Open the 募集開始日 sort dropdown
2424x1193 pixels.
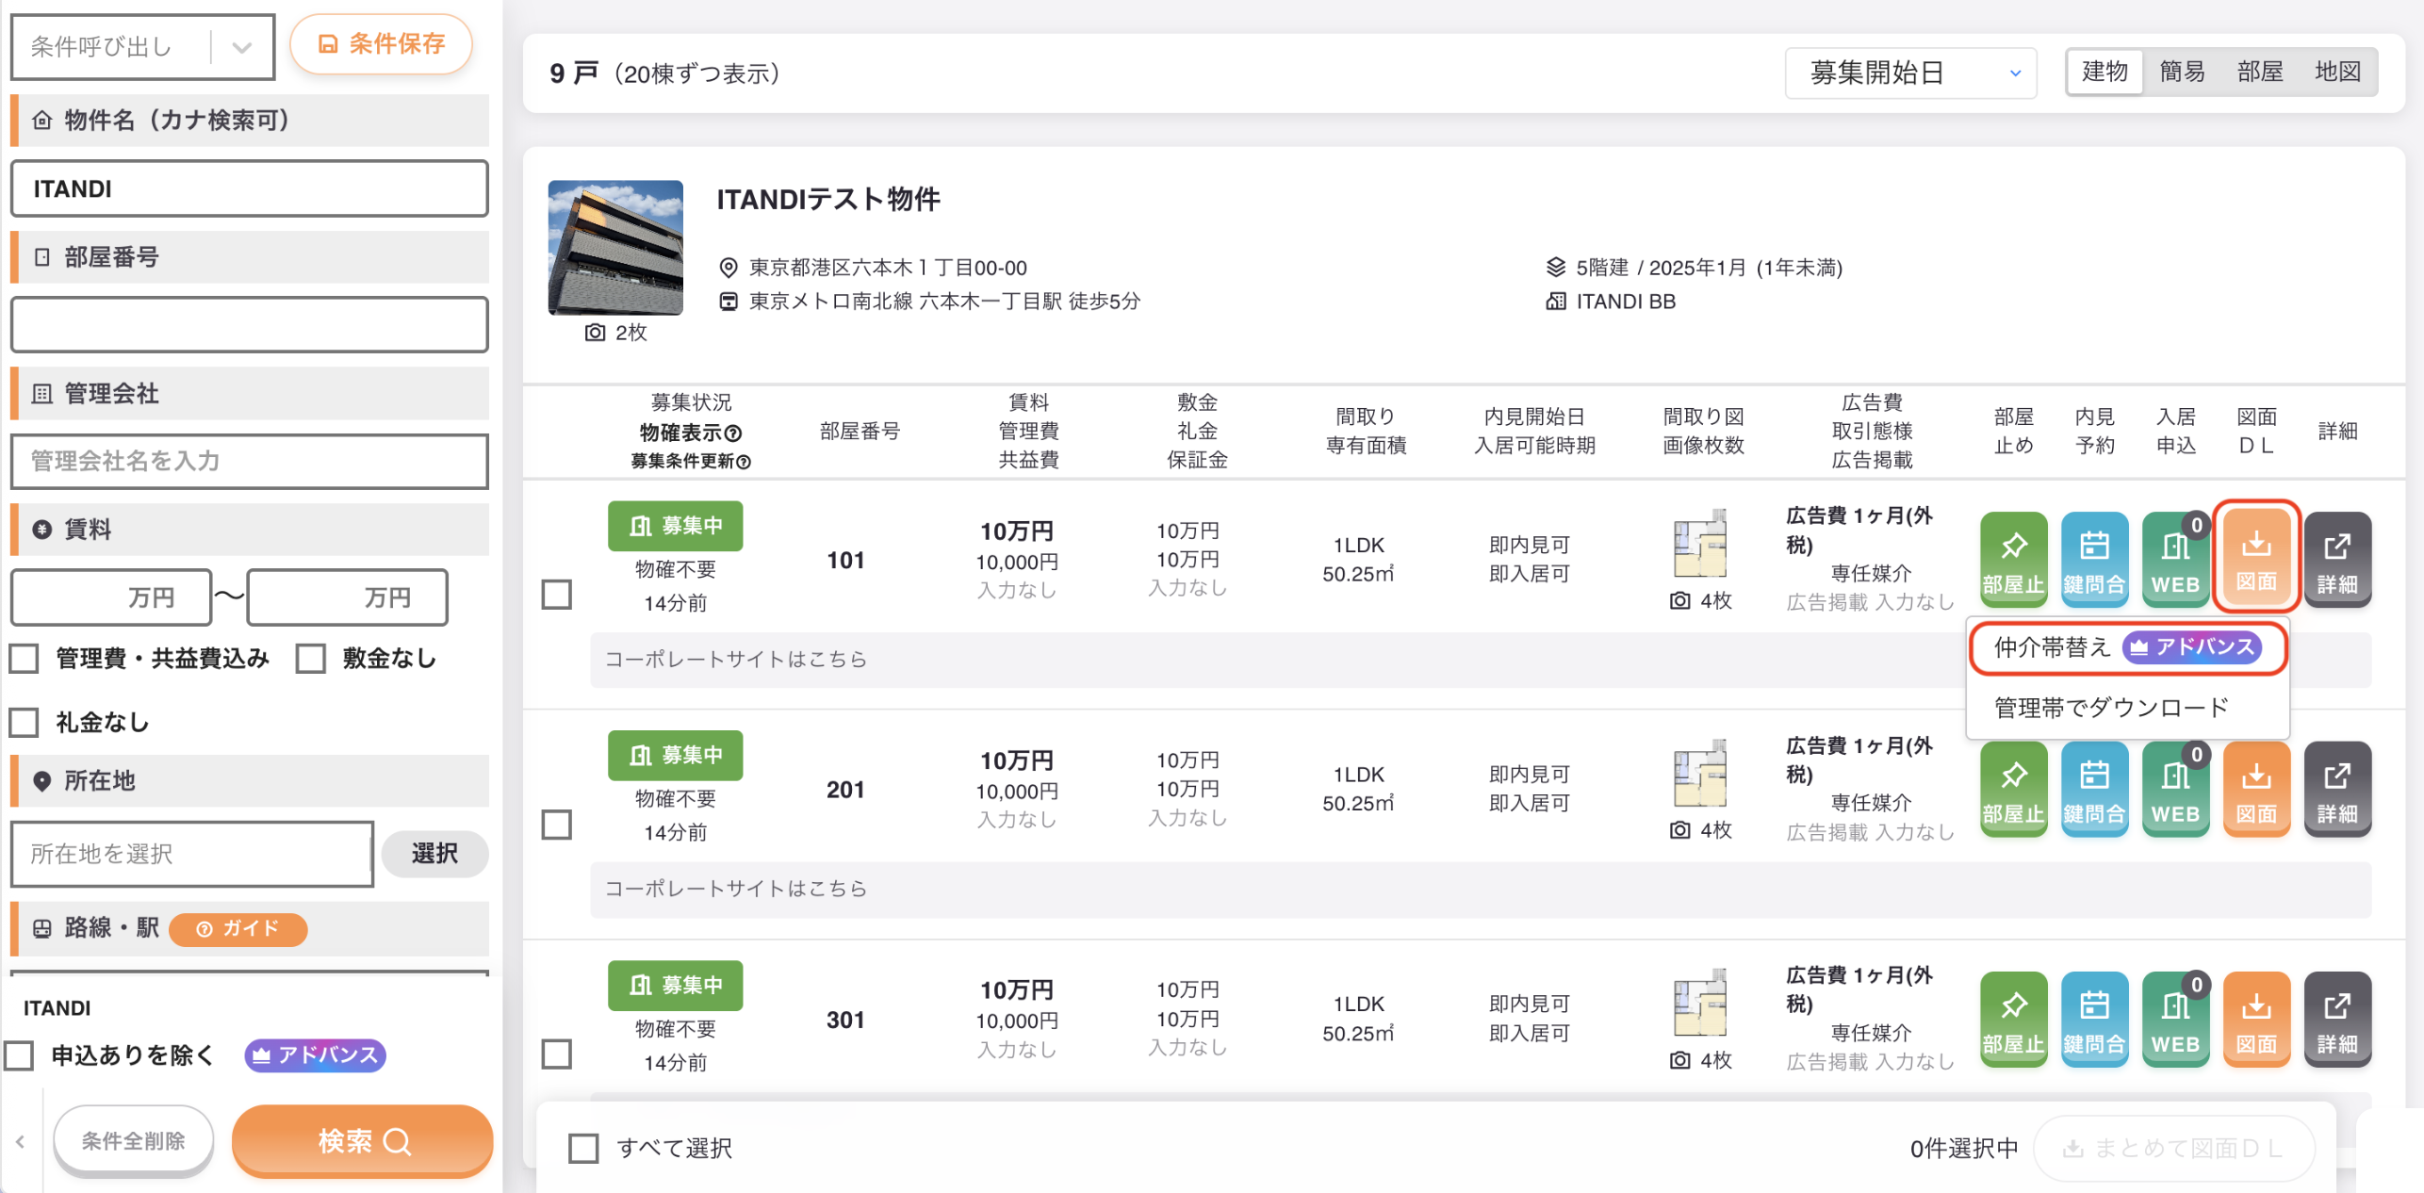[x=1910, y=73]
